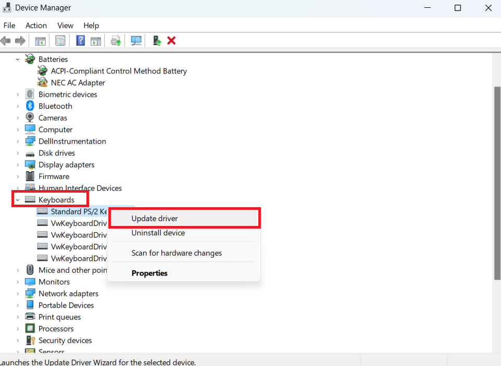Select the DellInstrumentation label
This screenshot has height=366, width=501.
point(72,141)
